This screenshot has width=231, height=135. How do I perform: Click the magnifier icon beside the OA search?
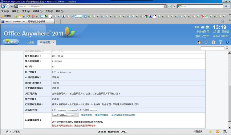227,48
